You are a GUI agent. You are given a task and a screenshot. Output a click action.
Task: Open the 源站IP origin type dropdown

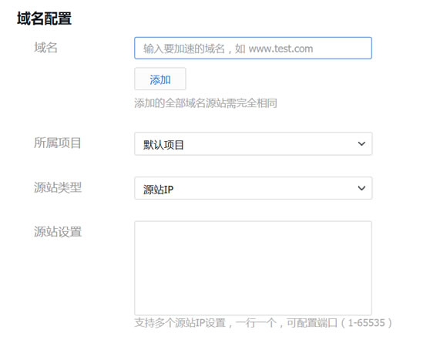[253, 188]
